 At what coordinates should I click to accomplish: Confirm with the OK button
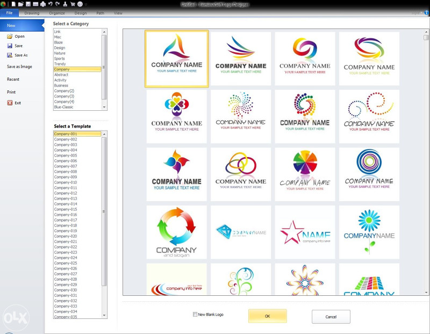268,316
